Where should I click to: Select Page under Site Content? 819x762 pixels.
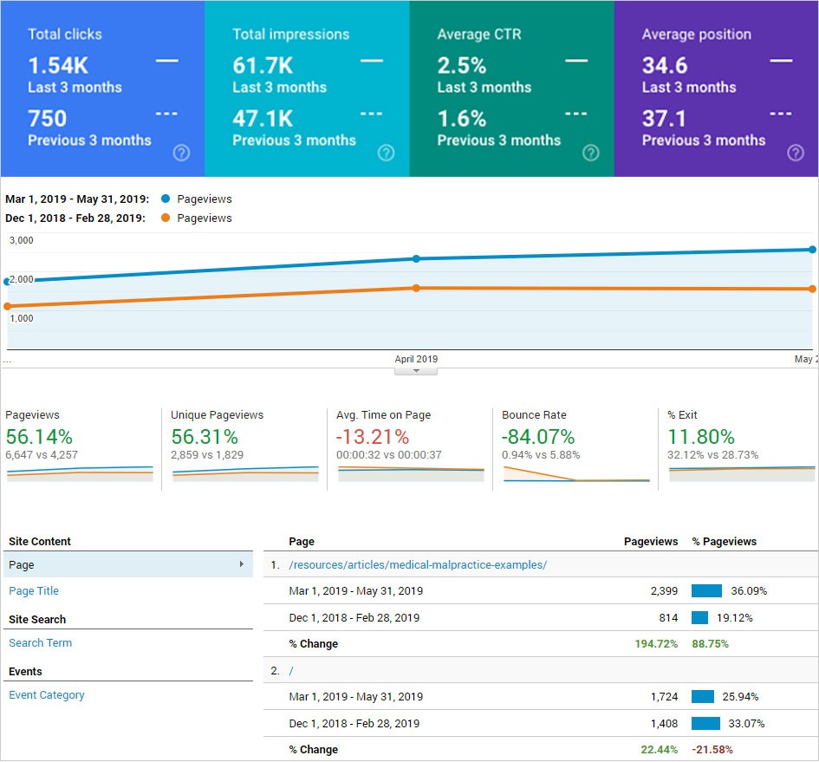(x=128, y=565)
